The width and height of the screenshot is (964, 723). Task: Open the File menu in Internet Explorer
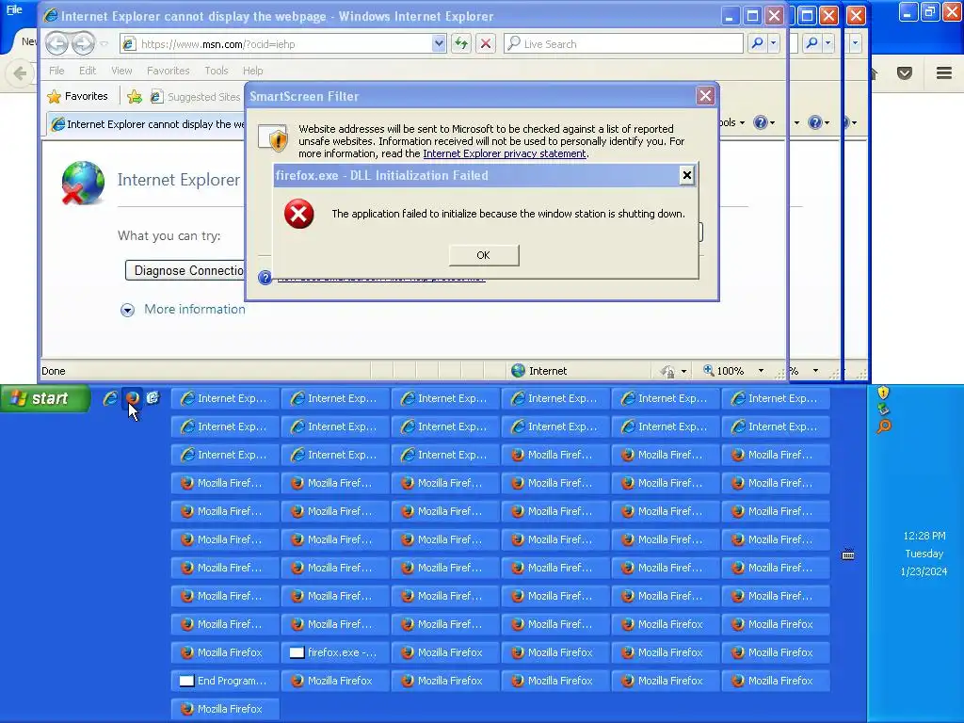pos(56,71)
